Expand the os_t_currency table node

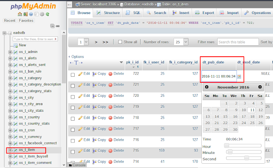pyautogui.click(x=10, y=137)
